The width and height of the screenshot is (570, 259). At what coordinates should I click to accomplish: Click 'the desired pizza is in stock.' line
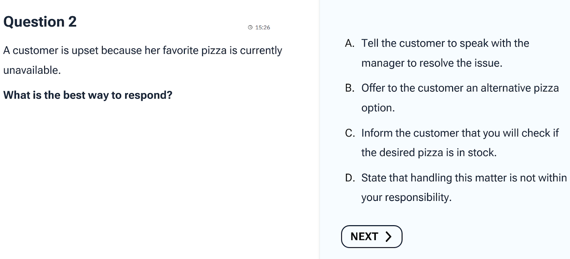click(x=429, y=152)
